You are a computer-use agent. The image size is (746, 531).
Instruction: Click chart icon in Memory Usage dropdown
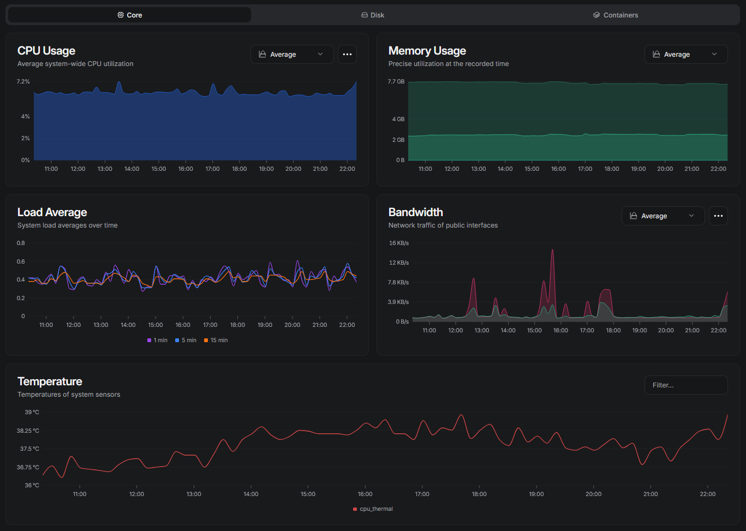coord(657,54)
